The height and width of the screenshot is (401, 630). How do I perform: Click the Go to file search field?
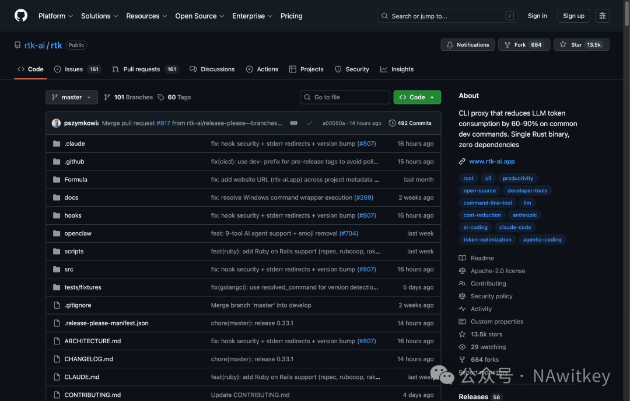(345, 97)
